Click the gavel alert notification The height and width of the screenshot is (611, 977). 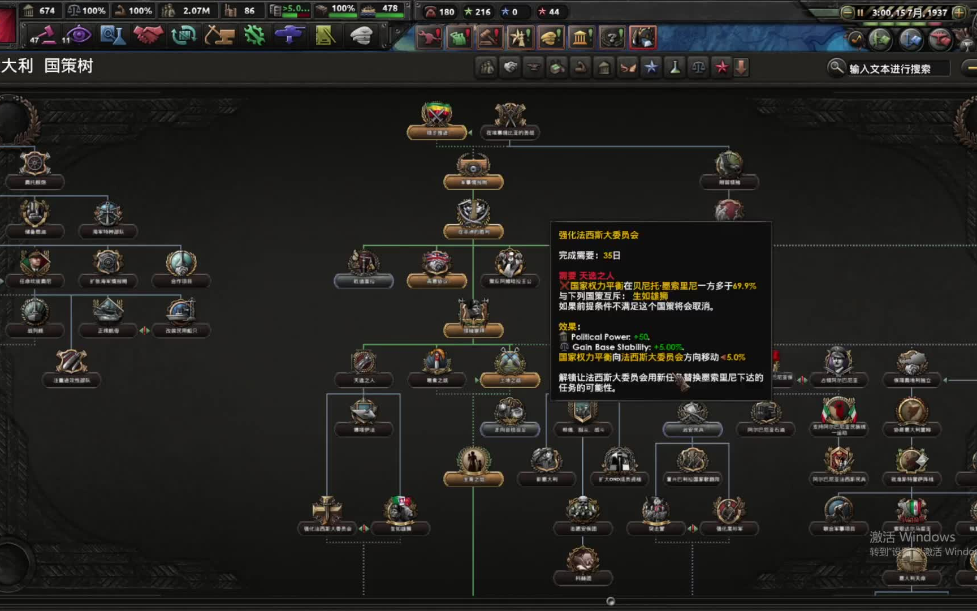pos(490,38)
